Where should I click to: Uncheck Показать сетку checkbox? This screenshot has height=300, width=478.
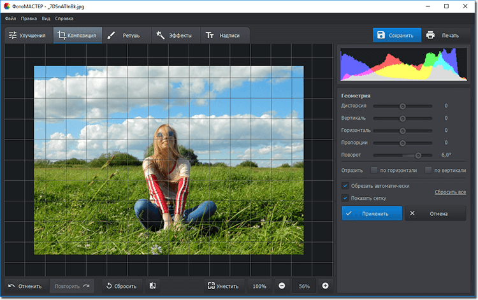345,198
